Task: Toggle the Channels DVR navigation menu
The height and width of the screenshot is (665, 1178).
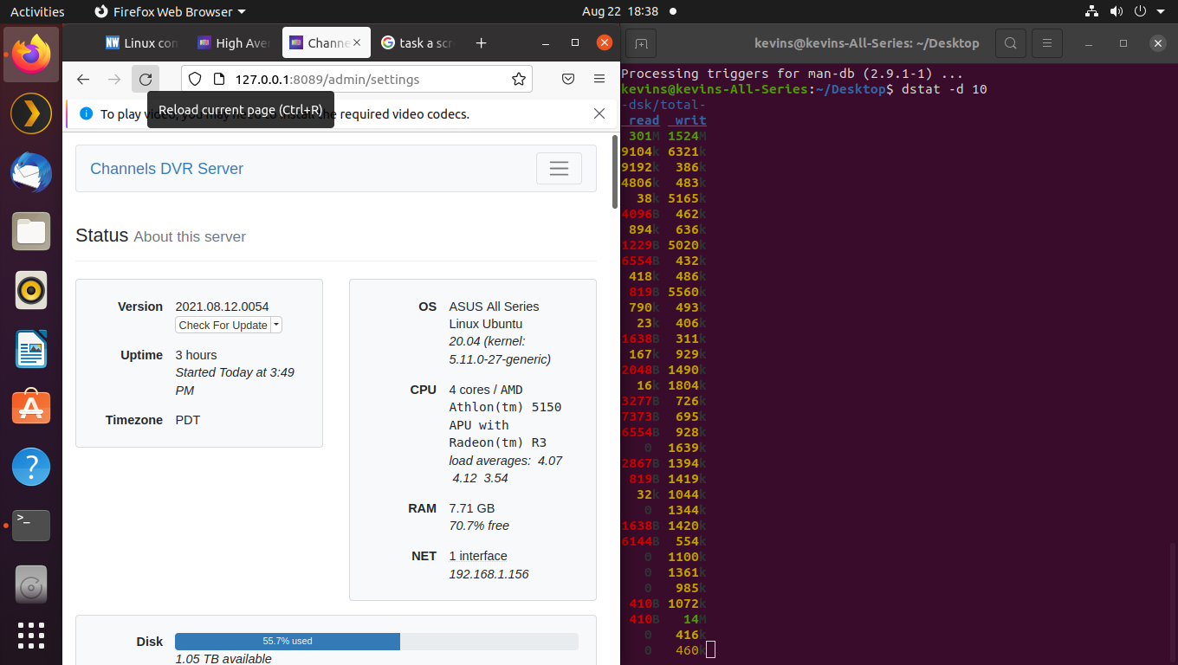Action: (559, 169)
